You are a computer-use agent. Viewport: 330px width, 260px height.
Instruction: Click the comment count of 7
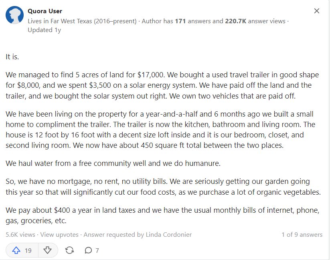point(97,250)
